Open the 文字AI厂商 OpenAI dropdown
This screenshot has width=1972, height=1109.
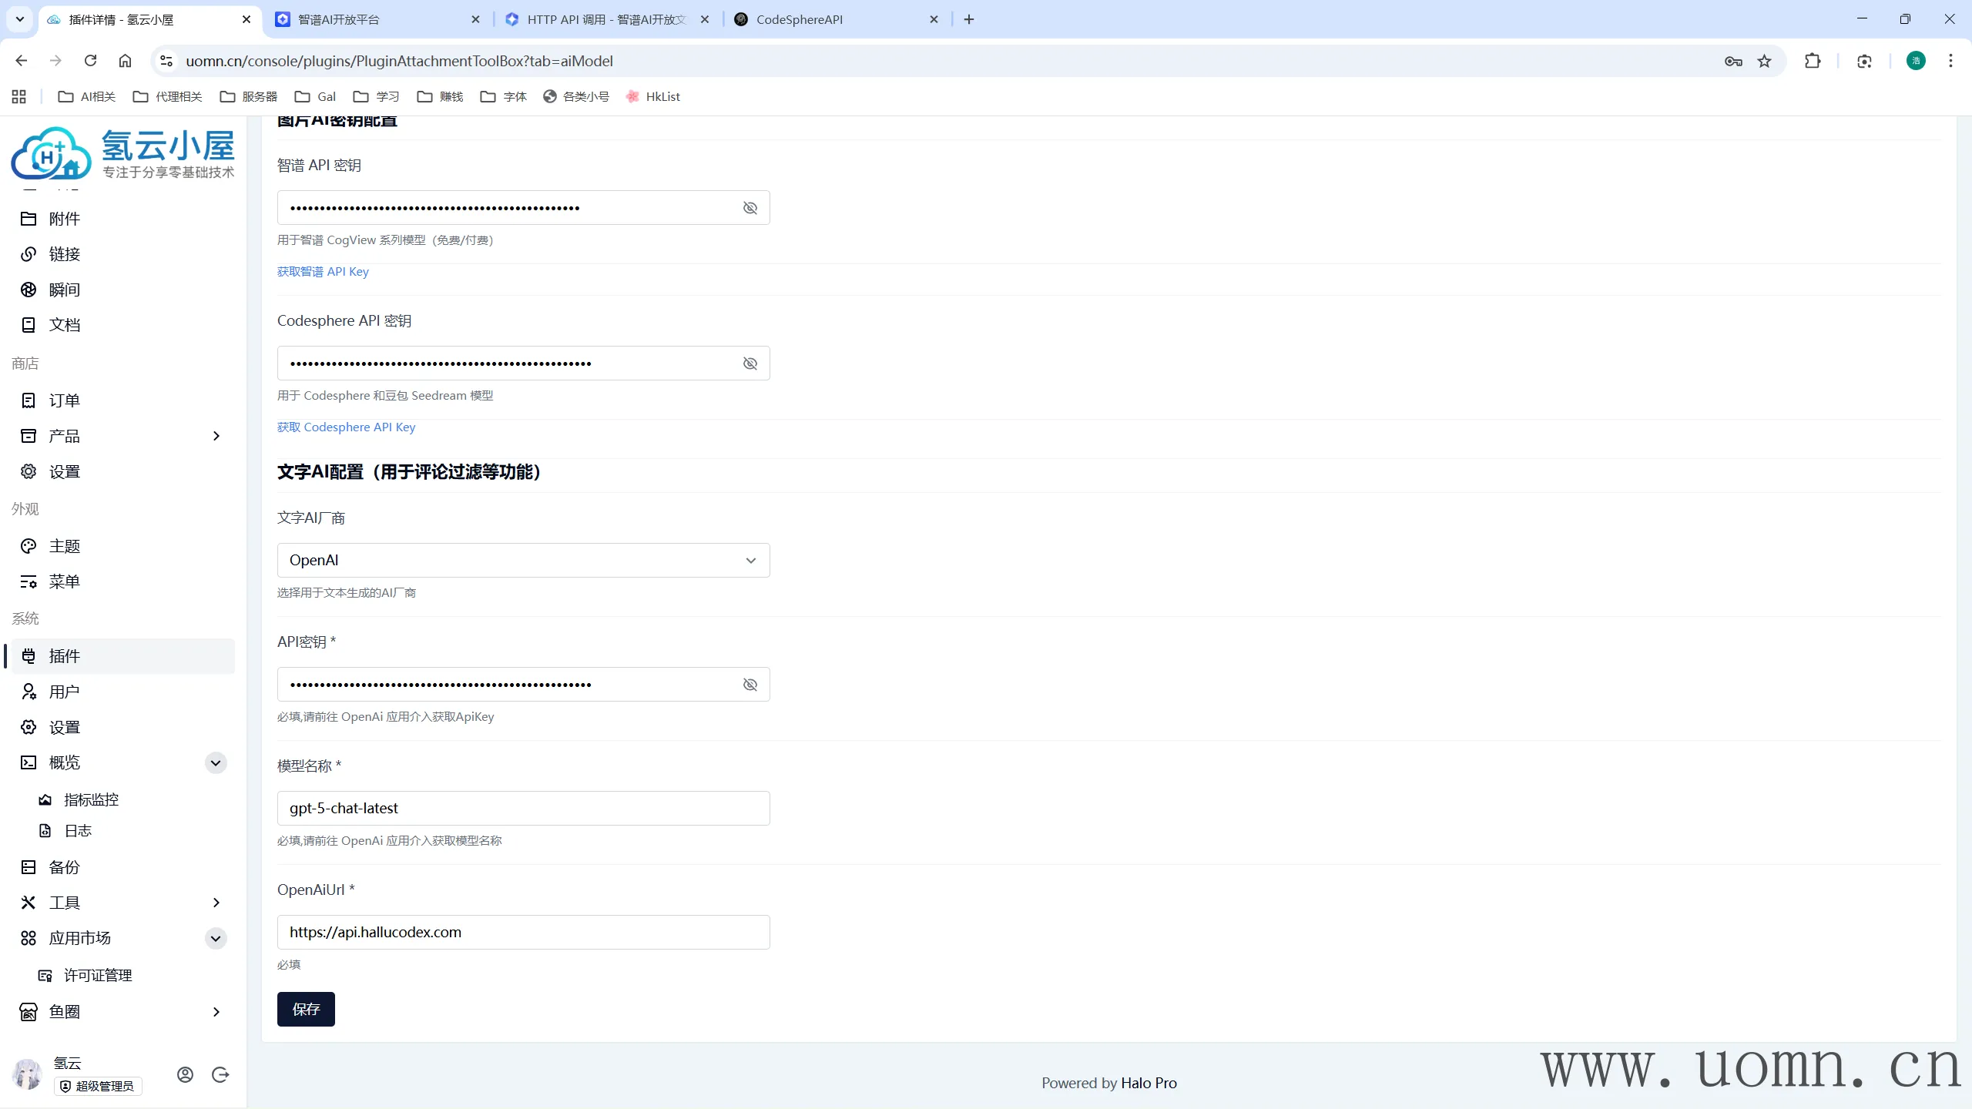pos(523,560)
